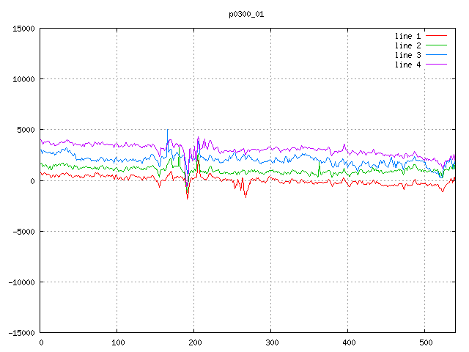Click the blue line 3 legend sample
The height and width of the screenshot is (352, 469).
point(436,55)
